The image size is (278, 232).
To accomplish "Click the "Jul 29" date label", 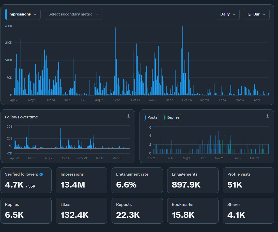I will (82, 100).
